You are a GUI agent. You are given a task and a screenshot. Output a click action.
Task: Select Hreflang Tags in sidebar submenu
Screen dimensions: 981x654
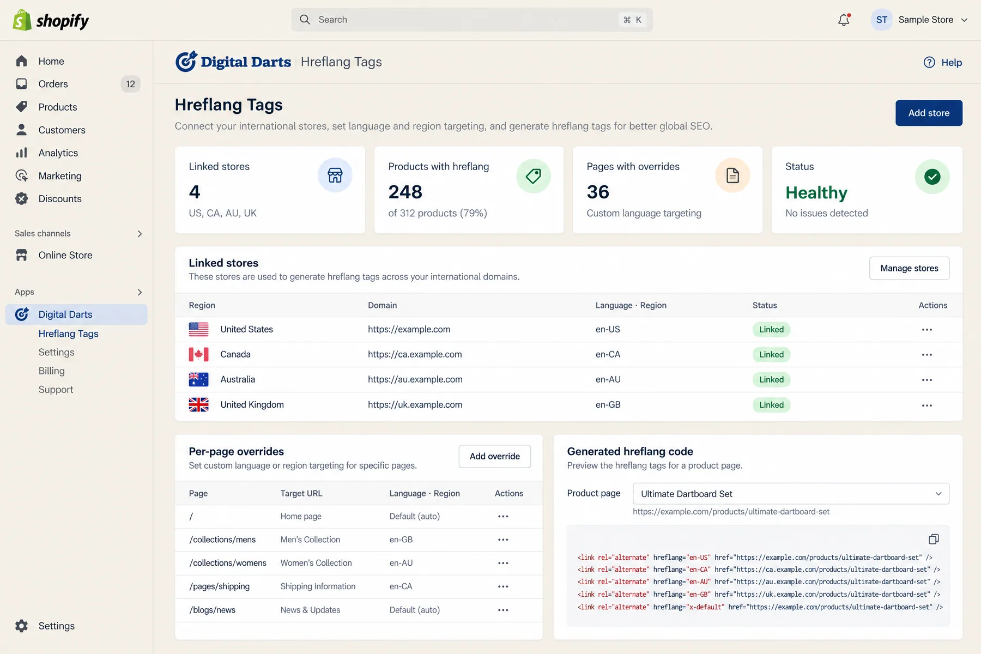(69, 334)
